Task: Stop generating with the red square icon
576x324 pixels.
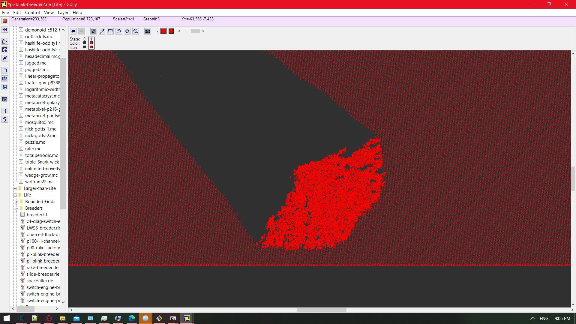Action: coord(5,21)
